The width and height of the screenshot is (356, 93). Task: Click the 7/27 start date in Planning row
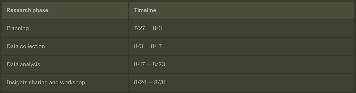140,28
